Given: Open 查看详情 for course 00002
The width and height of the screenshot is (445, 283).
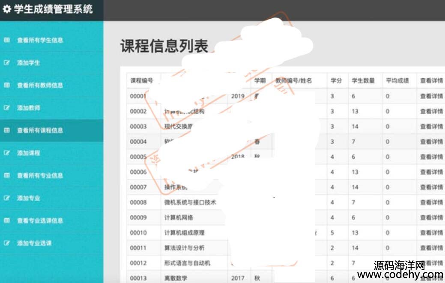Looking at the screenshot, I should 431,111.
